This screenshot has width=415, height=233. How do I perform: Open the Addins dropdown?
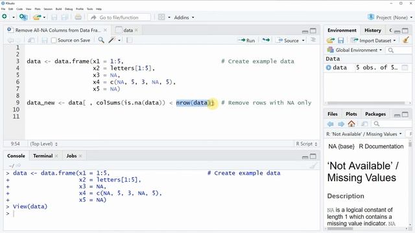pyautogui.click(x=184, y=17)
